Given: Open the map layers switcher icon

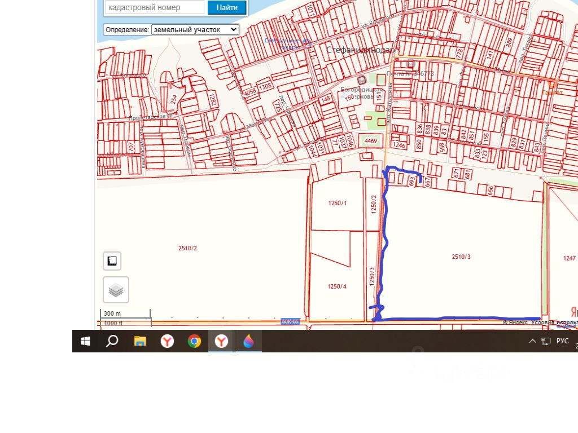Looking at the screenshot, I should click(116, 290).
